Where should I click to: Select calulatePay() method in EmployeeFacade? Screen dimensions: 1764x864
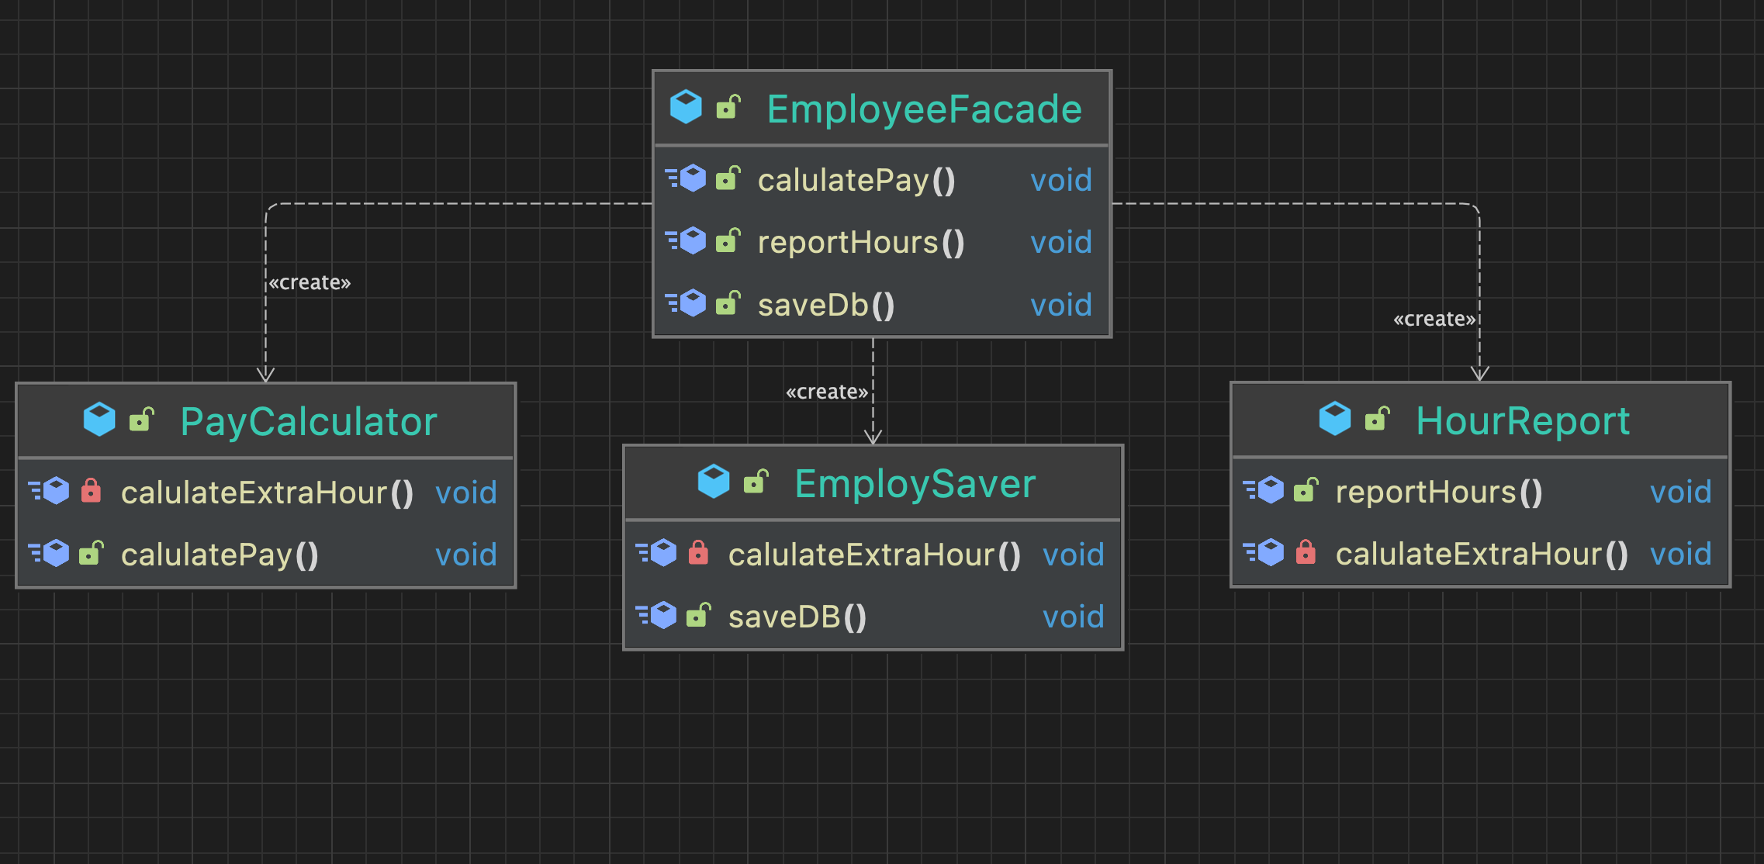pos(856,180)
